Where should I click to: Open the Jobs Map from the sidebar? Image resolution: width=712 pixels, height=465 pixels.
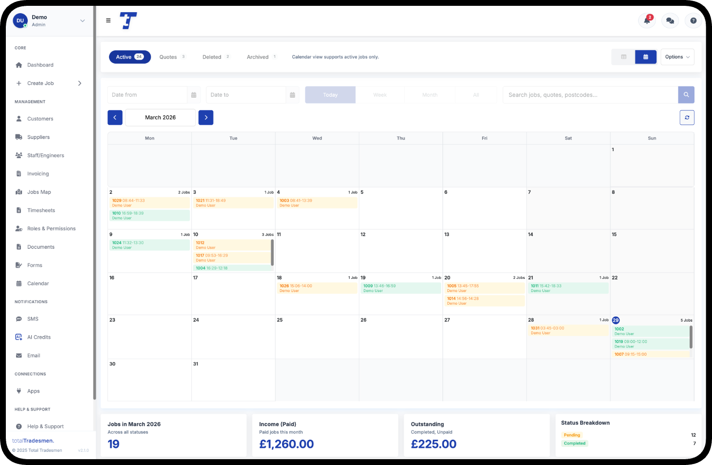point(38,192)
